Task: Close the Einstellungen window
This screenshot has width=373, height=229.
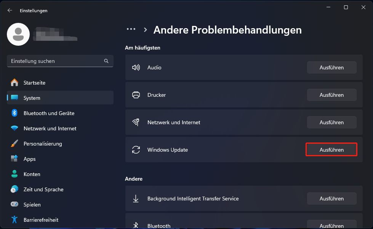Action: tap(363, 7)
